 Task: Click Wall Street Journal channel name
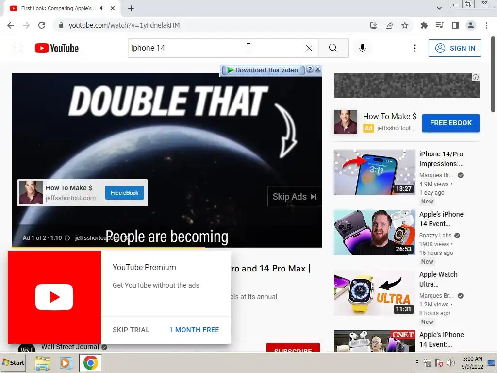70,347
